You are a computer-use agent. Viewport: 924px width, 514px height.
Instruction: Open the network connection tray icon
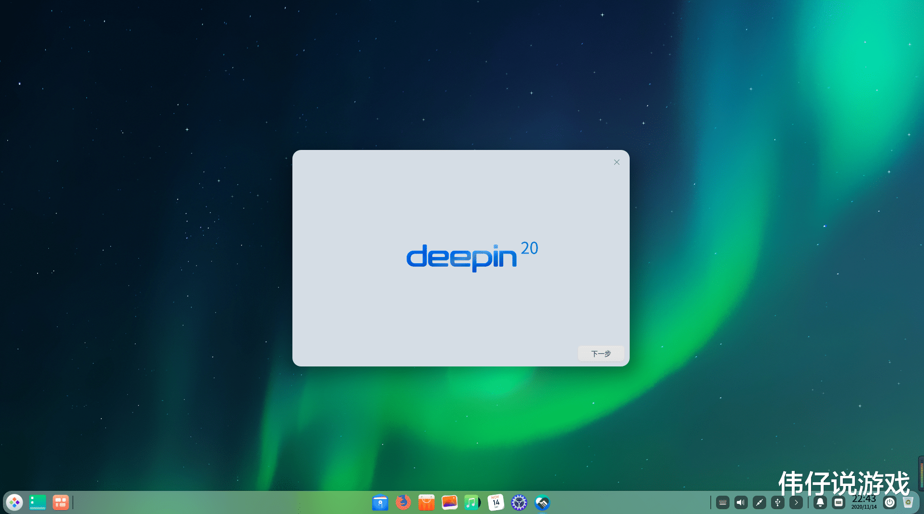(759, 502)
